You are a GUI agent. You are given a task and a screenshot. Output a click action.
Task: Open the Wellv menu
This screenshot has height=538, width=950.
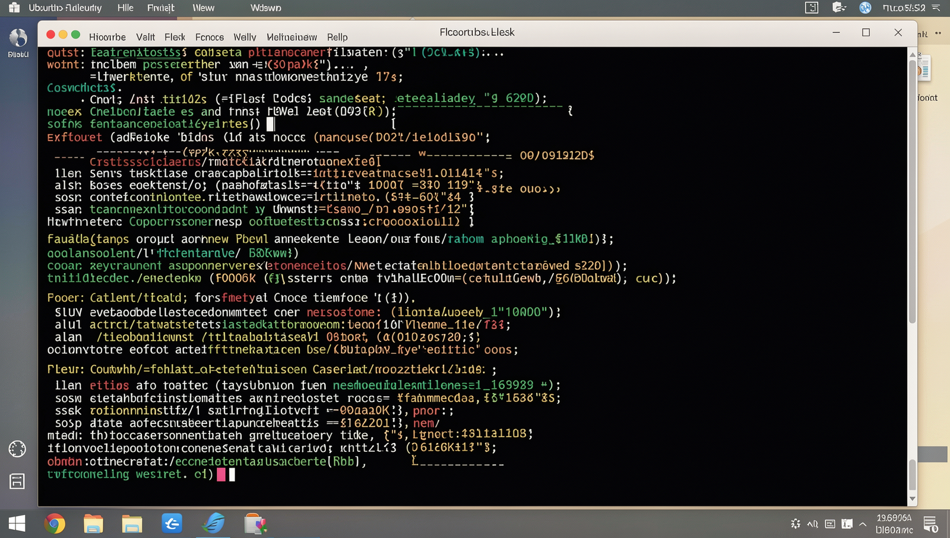245,37
